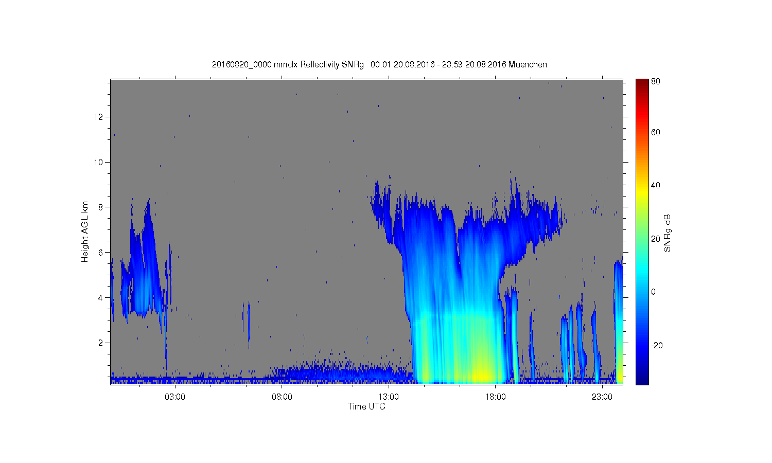Click the colorbar value 80
This screenshot has width=772, height=463.
coord(656,82)
